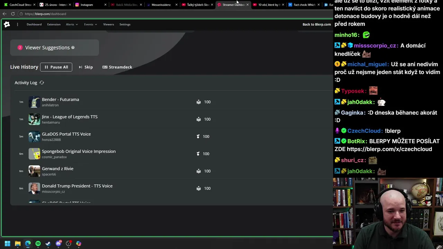Go back in the browser

pyautogui.click(x=4, y=14)
